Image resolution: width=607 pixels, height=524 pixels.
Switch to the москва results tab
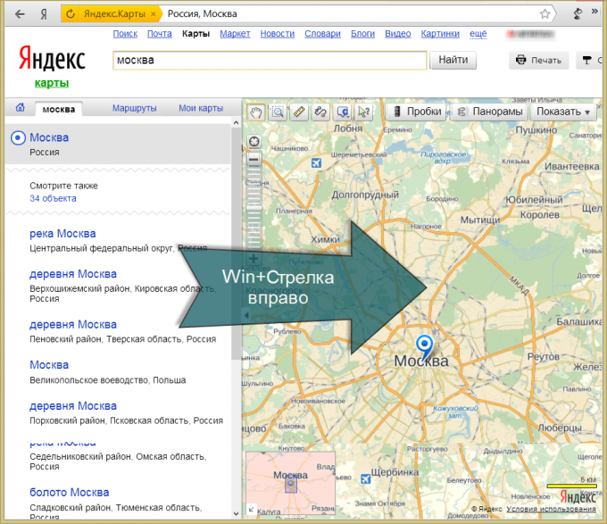(x=59, y=110)
